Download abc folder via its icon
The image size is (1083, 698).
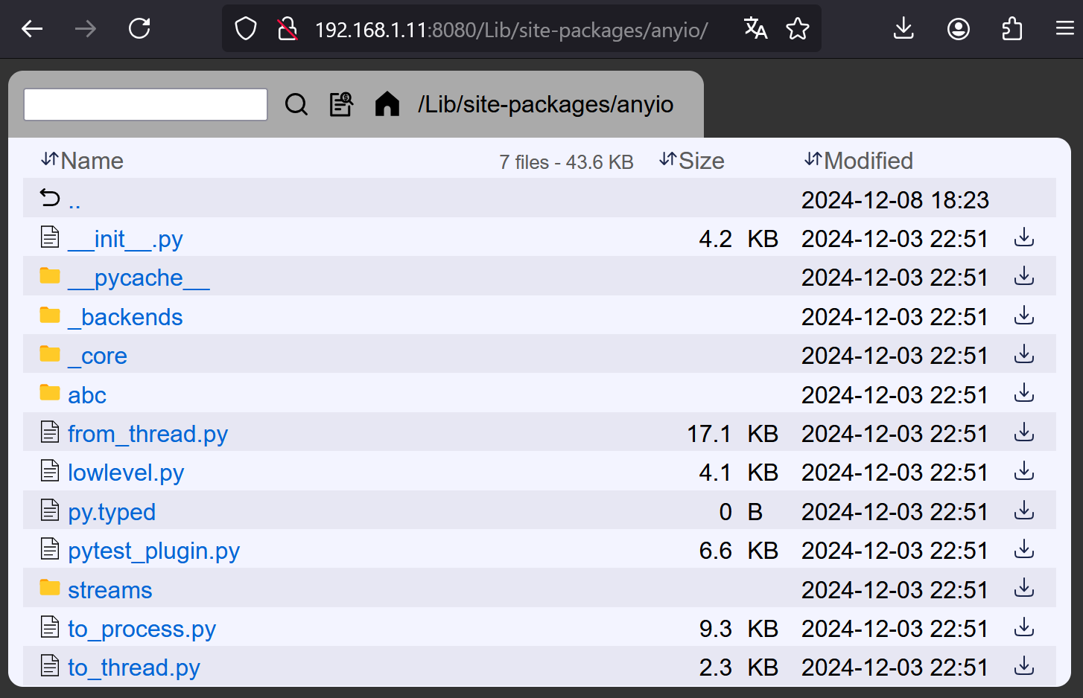click(1024, 394)
